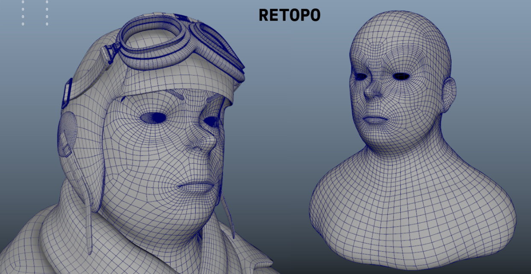
Task: Click the dotted grid decoration in the corner
Action: click(x=35, y=13)
